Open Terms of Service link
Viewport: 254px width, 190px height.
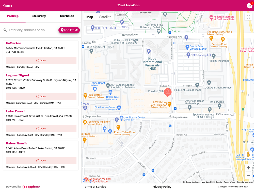pyautogui.click(x=94, y=187)
